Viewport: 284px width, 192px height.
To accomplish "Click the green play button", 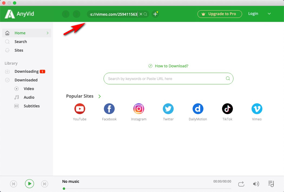I will [29, 184].
